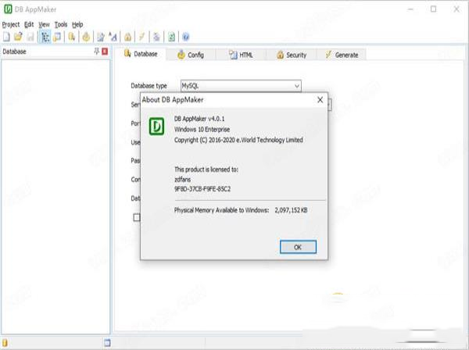Click the green refresh document toolbar icon
This screenshot has height=350, width=469.
click(x=171, y=37)
